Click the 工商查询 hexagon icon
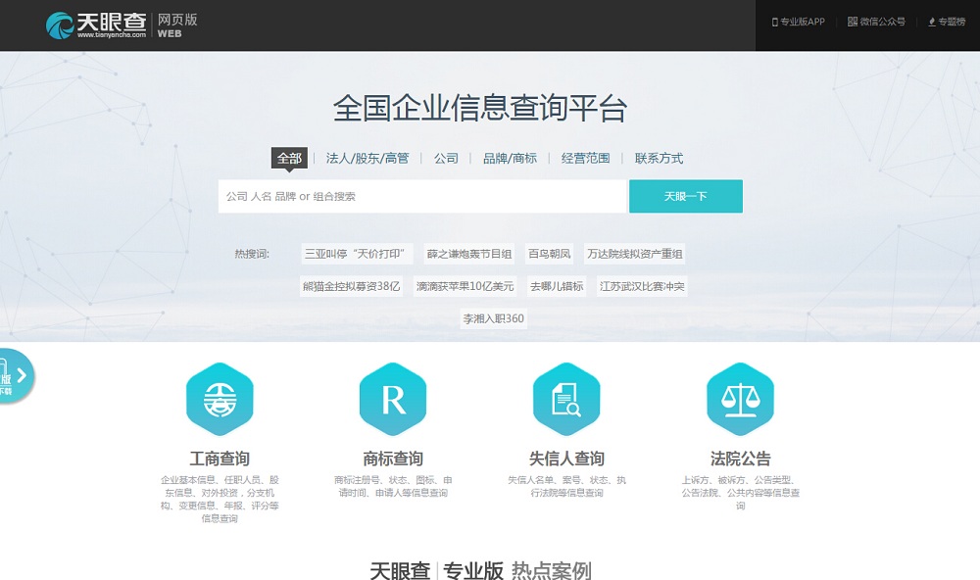This screenshot has height=580, width=980. point(220,399)
